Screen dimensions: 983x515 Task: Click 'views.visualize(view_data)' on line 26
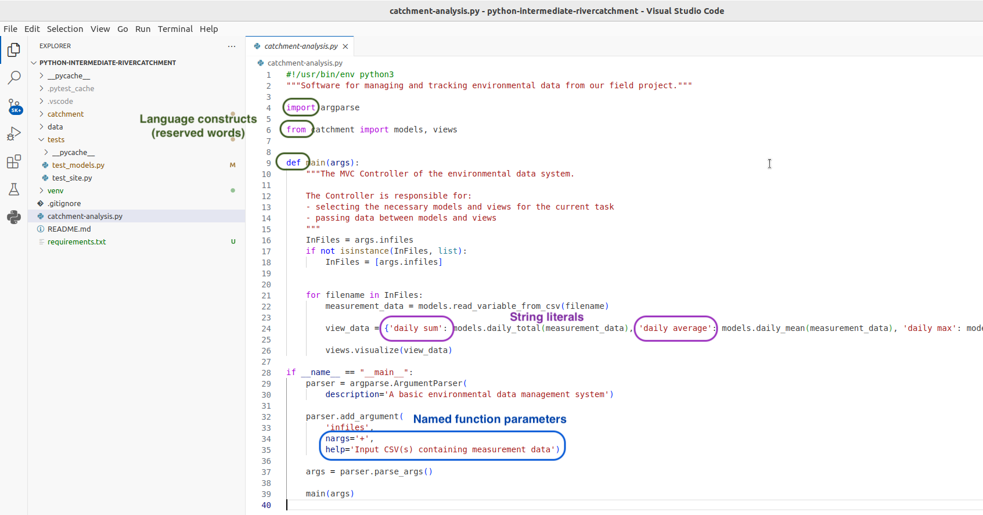click(388, 351)
